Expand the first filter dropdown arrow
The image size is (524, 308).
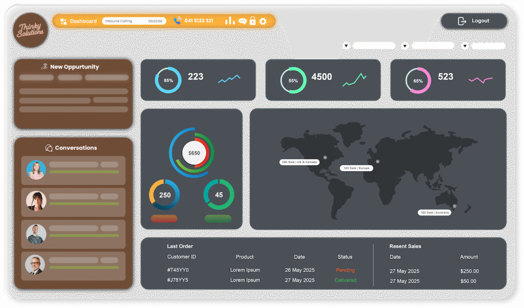[346, 46]
